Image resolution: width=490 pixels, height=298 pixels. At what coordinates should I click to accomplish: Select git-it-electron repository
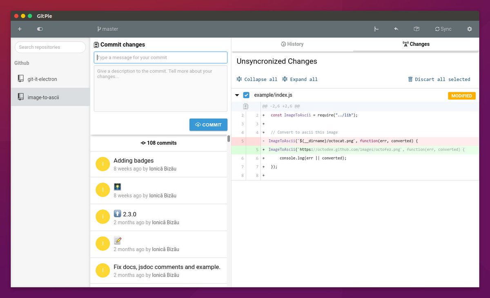pyautogui.click(x=50, y=79)
